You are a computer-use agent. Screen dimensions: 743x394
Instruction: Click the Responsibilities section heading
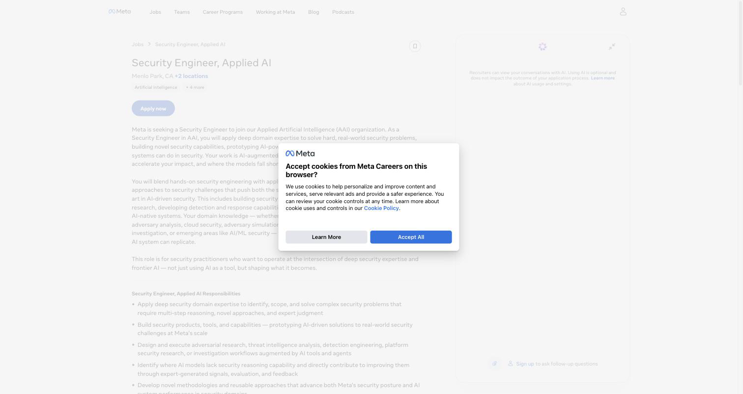click(x=186, y=293)
